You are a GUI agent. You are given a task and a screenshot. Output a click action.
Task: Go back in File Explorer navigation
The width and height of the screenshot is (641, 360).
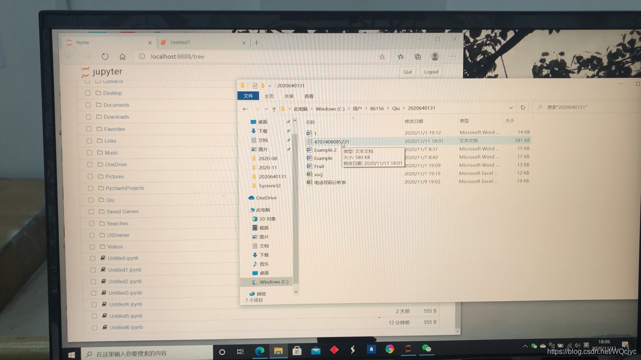(x=245, y=109)
